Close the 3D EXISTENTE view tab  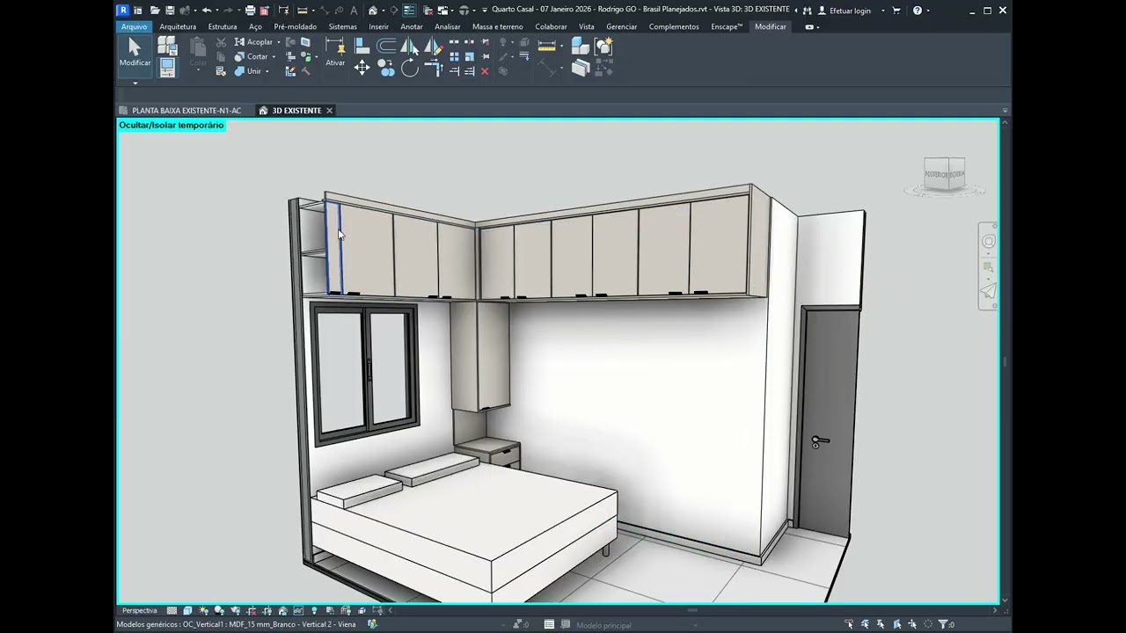[x=330, y=111]
